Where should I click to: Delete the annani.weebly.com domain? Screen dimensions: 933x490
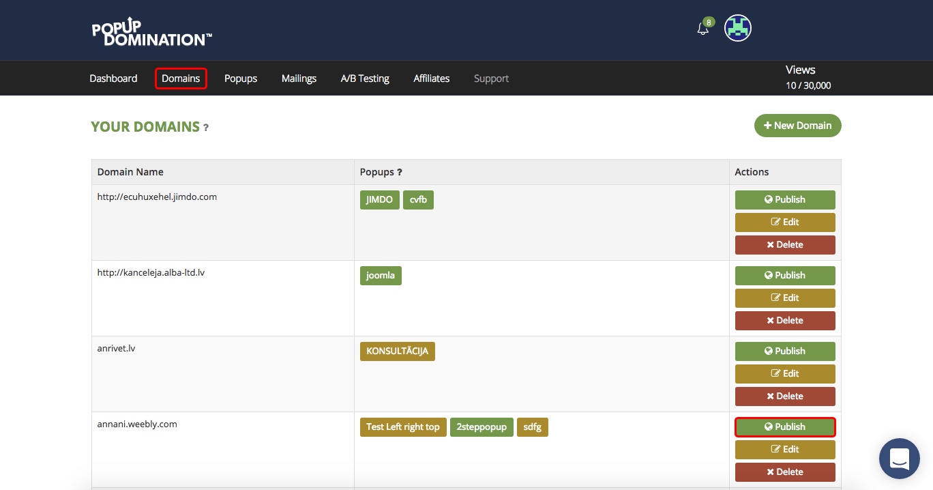(x=785, y=472)
